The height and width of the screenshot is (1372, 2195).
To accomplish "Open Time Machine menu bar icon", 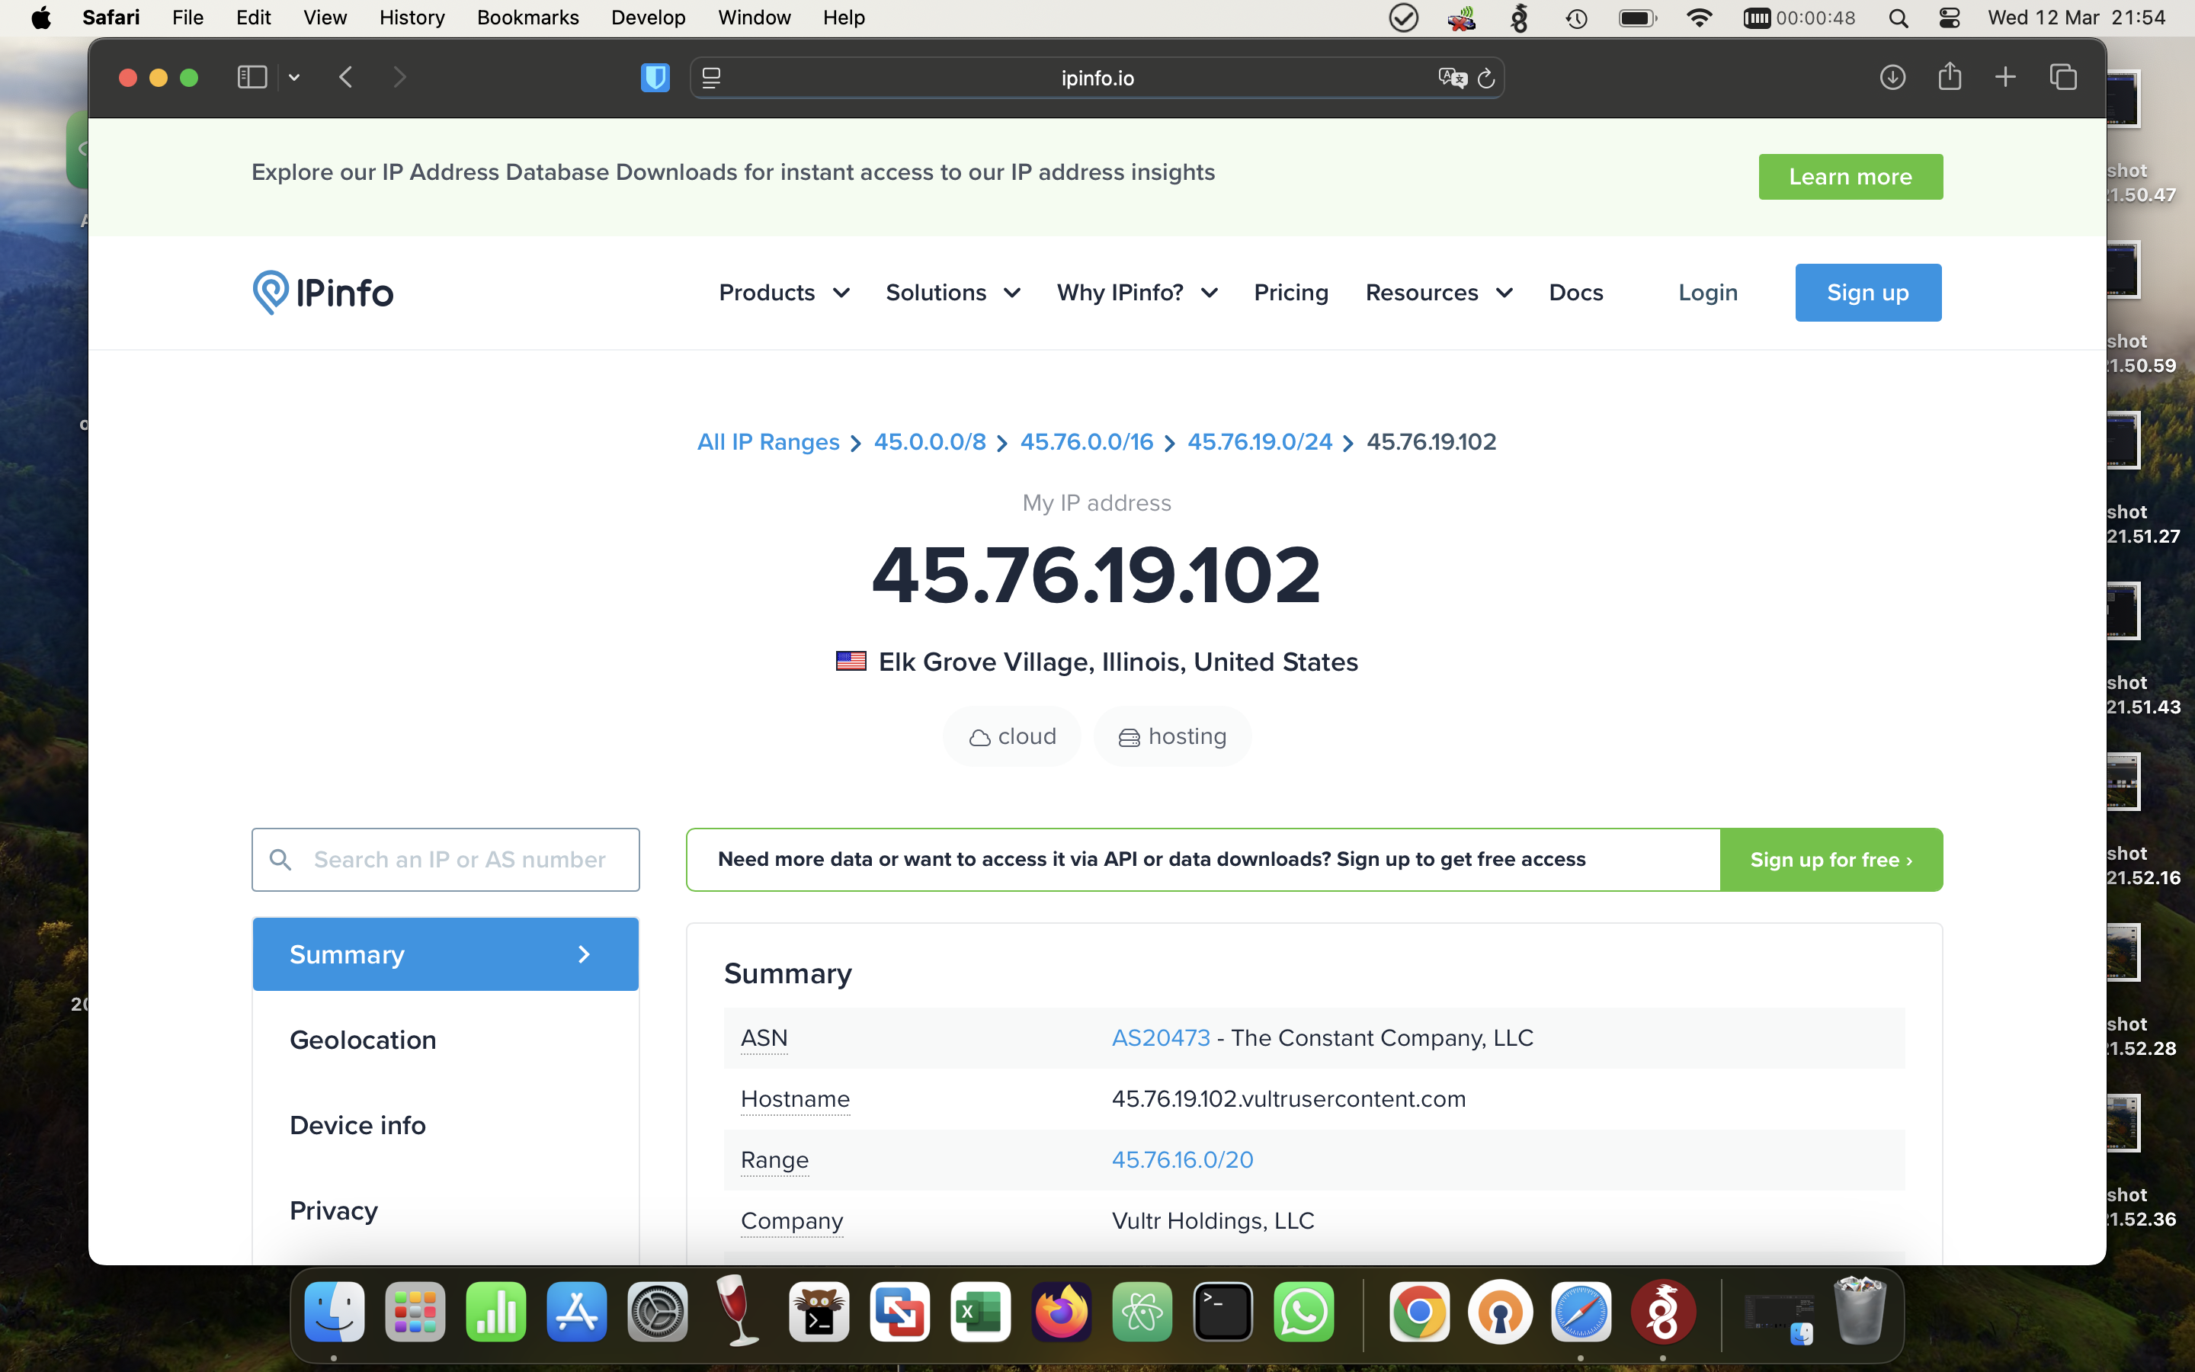I will pos(1576,18).
